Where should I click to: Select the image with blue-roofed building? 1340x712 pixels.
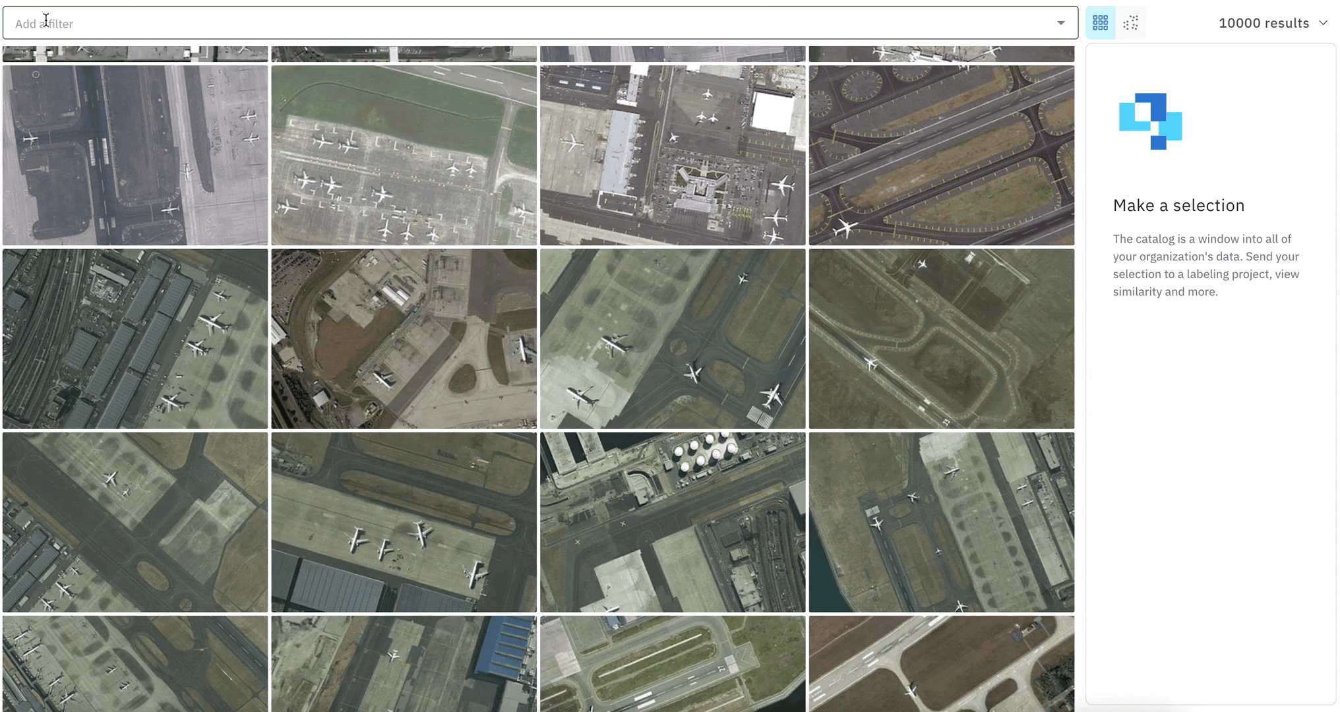coord(404,664)
